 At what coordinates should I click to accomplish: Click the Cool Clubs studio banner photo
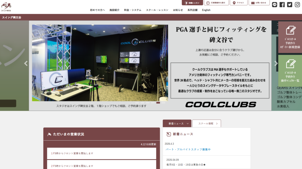100,63
